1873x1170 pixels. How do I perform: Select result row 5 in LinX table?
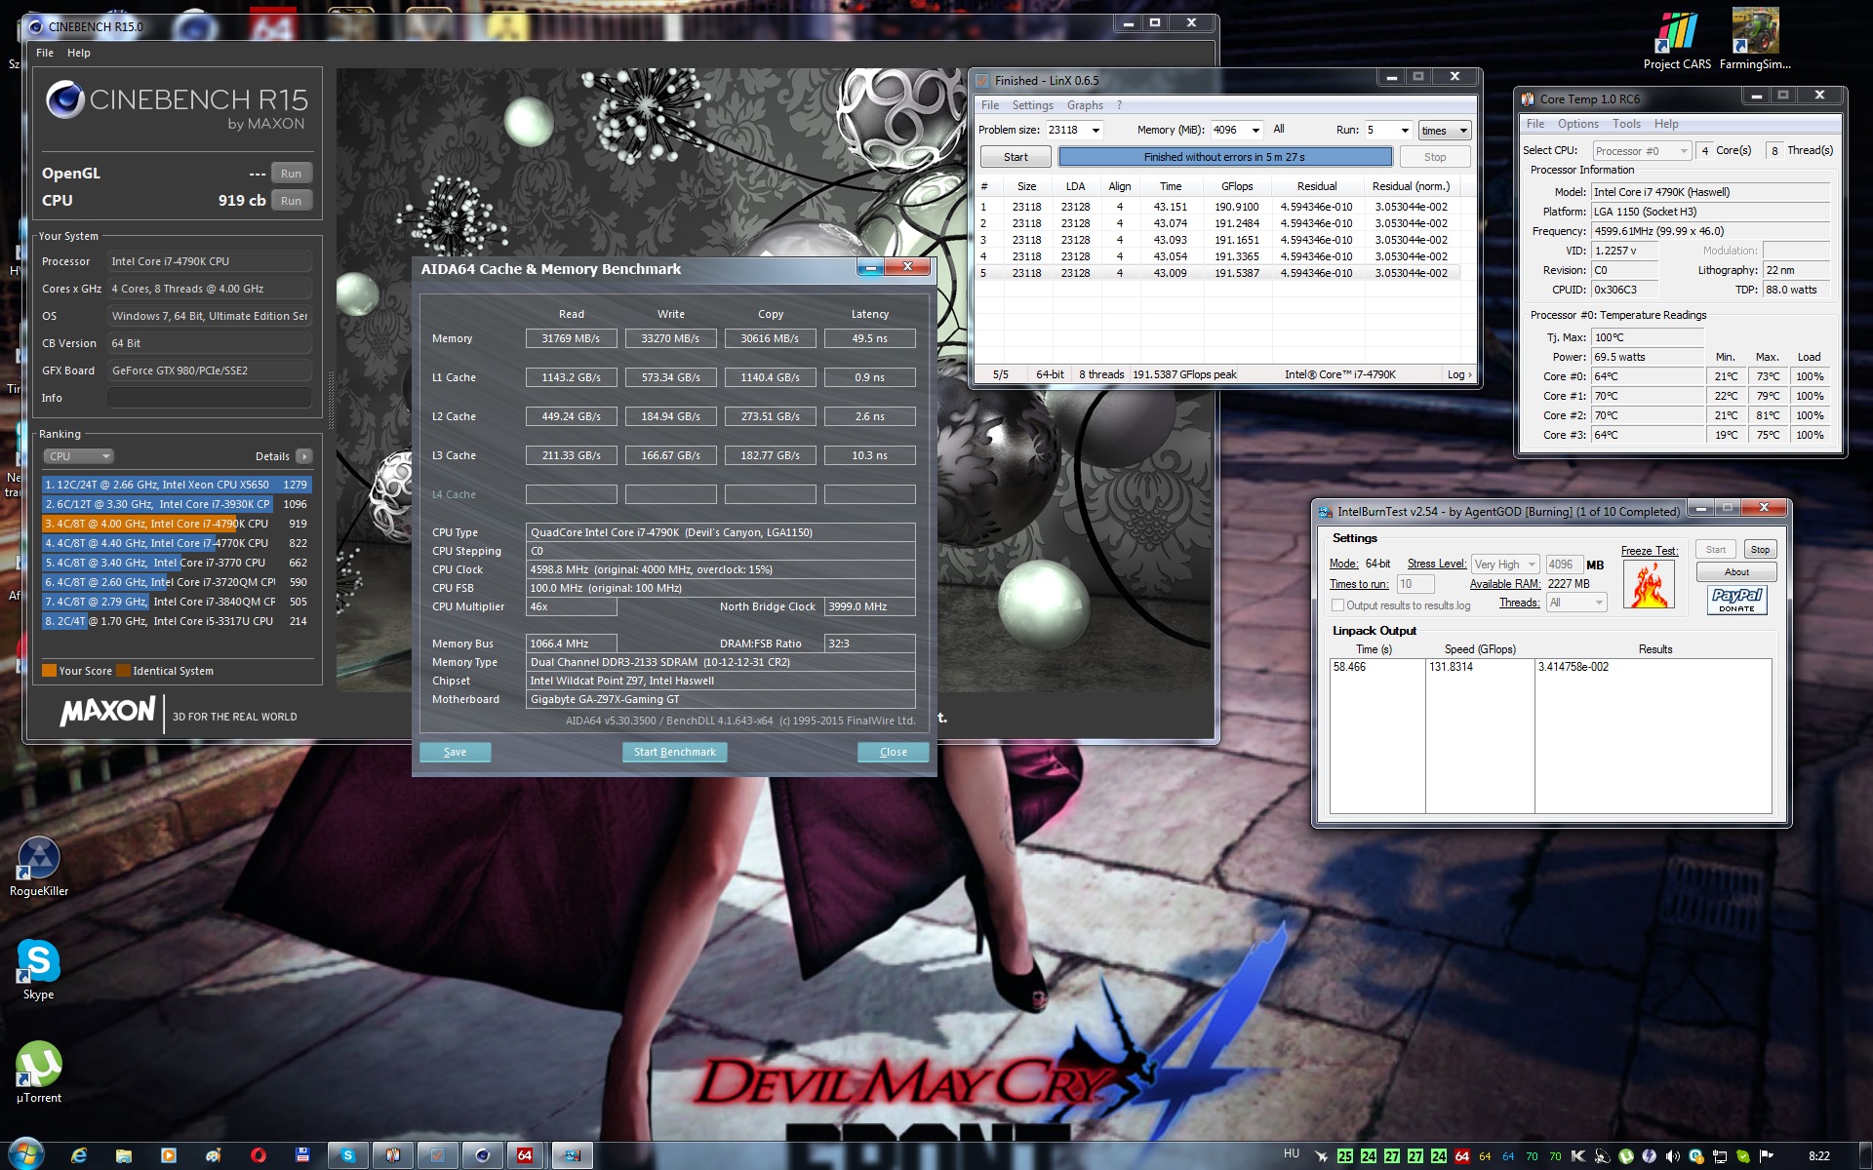pos(1219,273)
